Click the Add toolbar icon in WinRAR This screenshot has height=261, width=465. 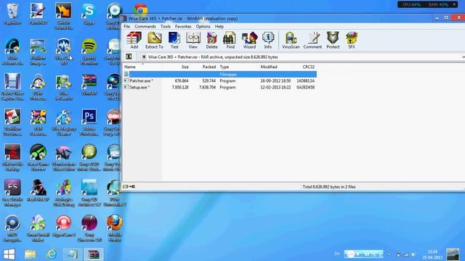134,40
